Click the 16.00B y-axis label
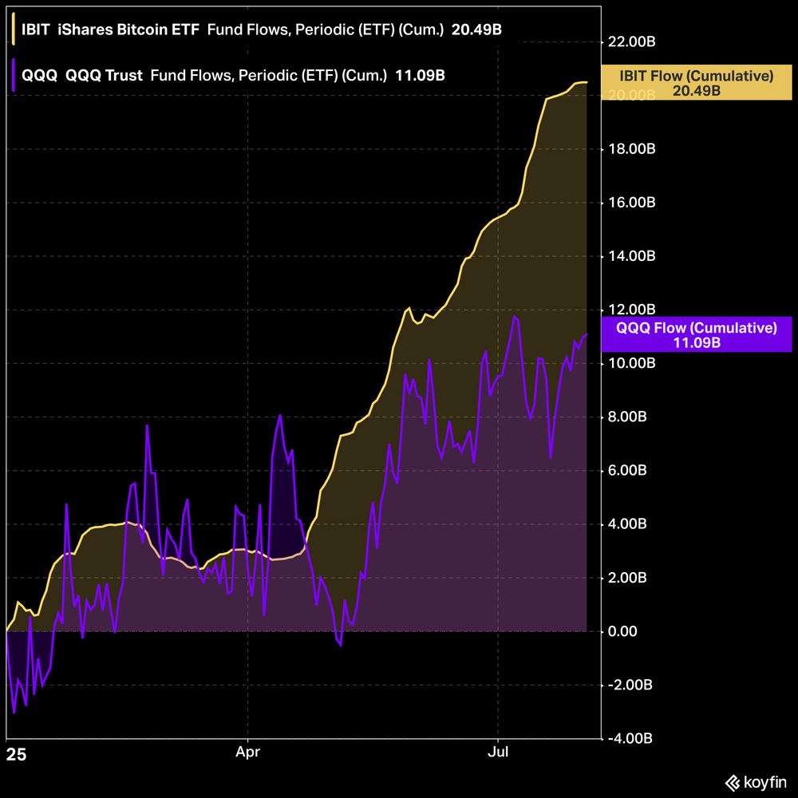798x798 pixels. (631, 203)
